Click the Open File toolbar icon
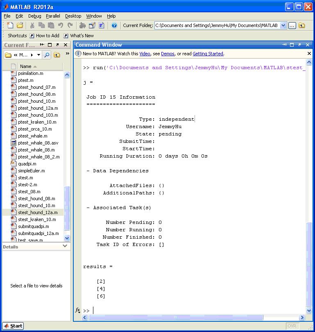The height and width of the screenshot is (332, 315). click(20, 25)
